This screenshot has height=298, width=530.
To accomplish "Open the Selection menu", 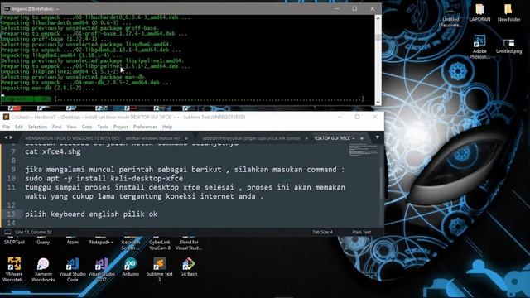I will pyautogui.click(x=37, y=127).
